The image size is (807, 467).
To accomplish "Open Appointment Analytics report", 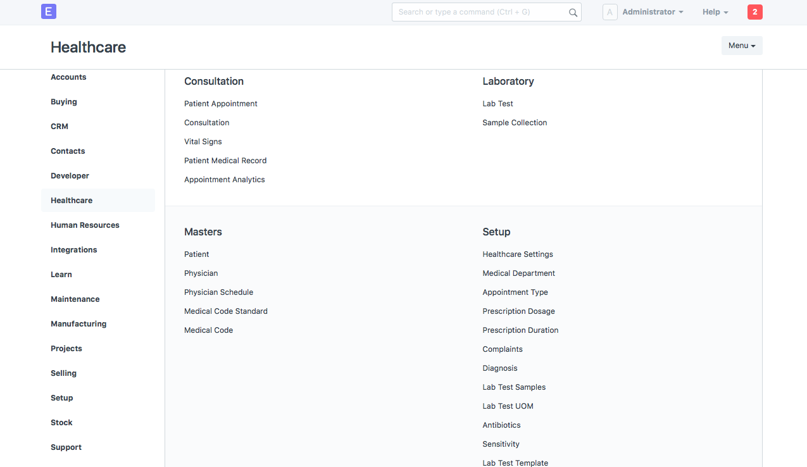I will 225,180.
